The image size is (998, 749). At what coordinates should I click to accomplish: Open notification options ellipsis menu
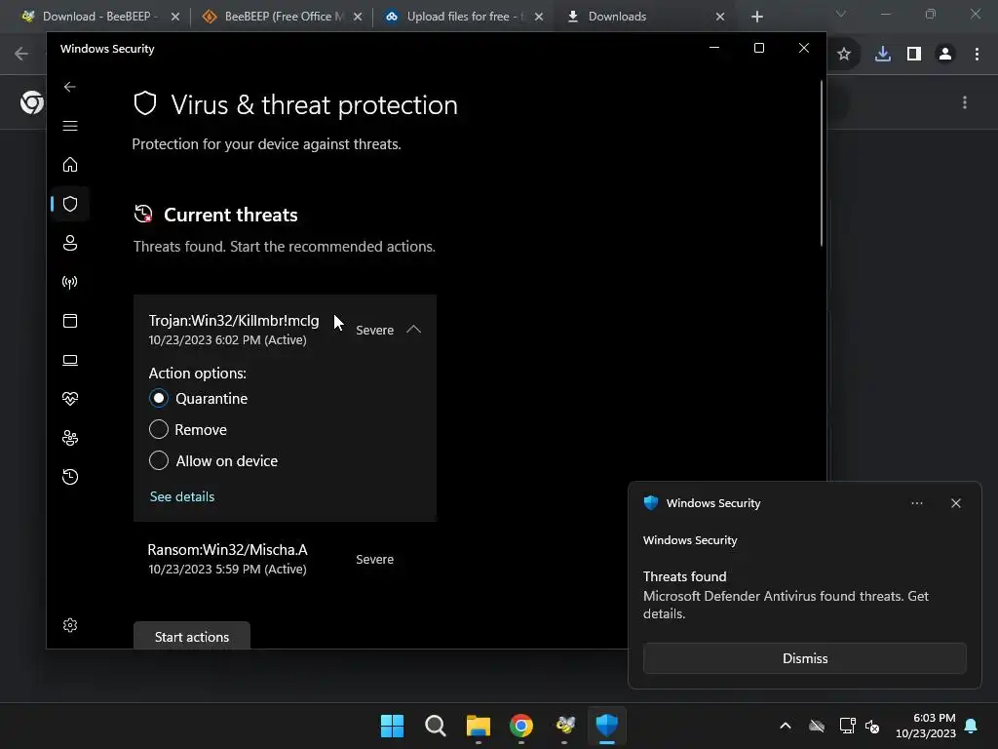coord(916,503)
